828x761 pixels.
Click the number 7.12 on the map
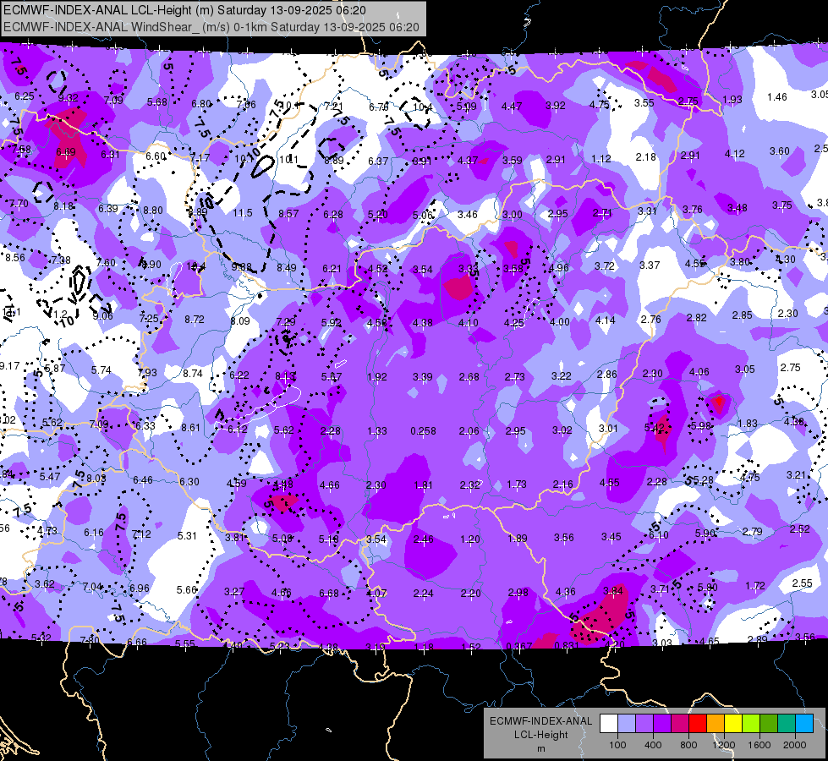pyautogui.click(x=141, y=534)
